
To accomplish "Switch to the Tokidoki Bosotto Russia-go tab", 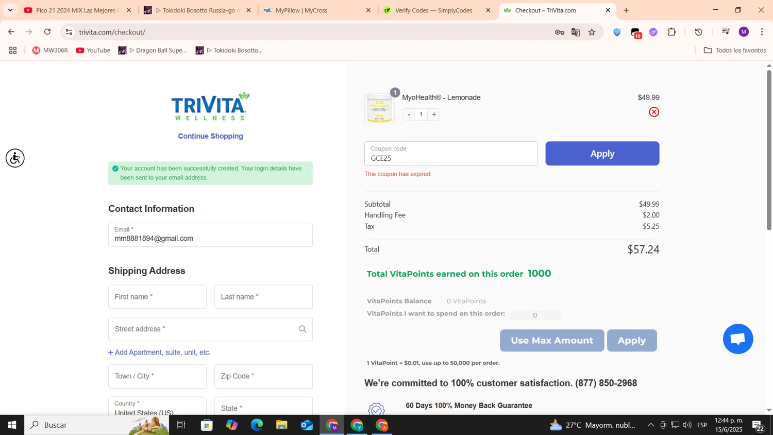I will [198, 10].
